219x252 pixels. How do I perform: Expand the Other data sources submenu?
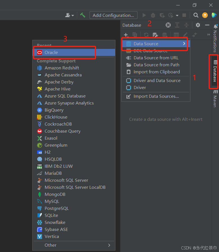point(74,245)
